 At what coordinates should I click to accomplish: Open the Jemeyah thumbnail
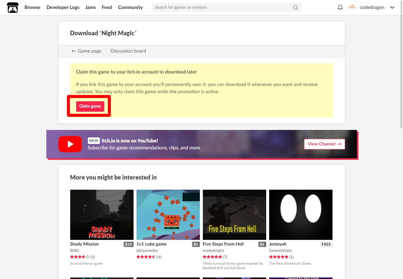[x=301, y=215]
